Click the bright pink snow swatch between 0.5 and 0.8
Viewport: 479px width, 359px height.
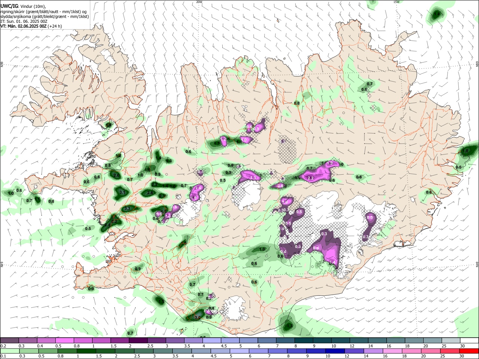point(64,340)
